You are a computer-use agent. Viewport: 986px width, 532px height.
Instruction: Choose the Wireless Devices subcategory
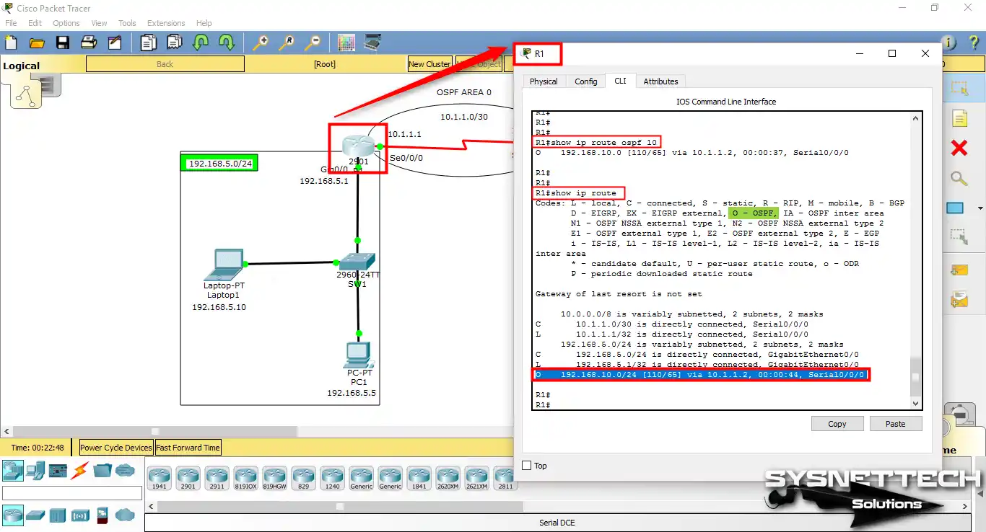pyautogui.click(x=80, y=515)
